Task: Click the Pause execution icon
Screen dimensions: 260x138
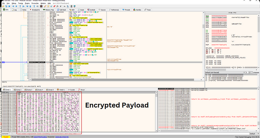Action: click(16, 6)
